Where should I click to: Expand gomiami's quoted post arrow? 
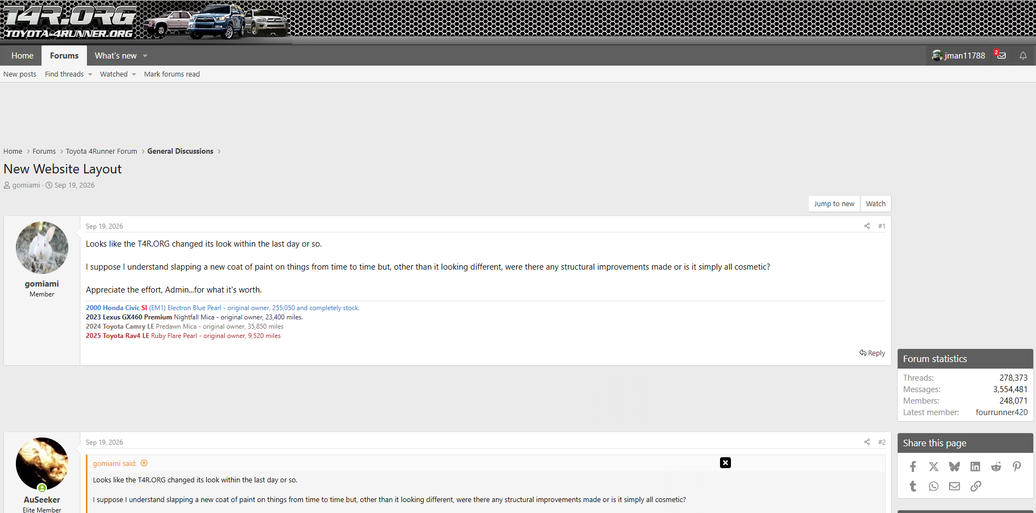click(x=144, y=463)
